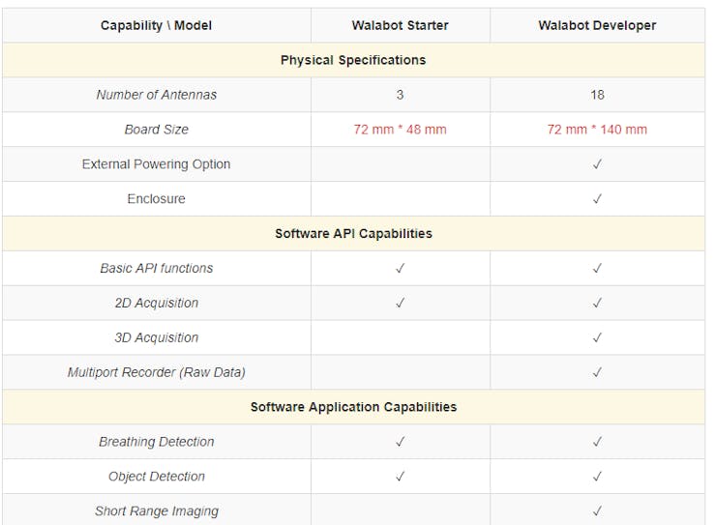
Task: Click Capability \ Model header cell
Action: coord(156,25)
